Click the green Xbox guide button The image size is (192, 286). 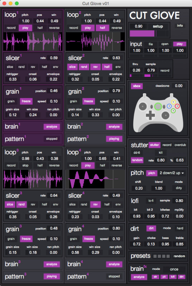(158, 106)
